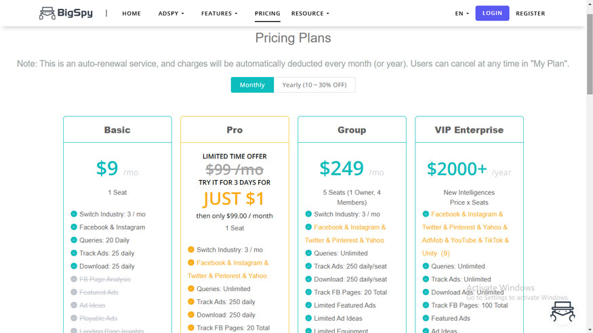
Task: Click the grey check icon beside Ad Ideas in Basic
Action: (x=74, y=305)
